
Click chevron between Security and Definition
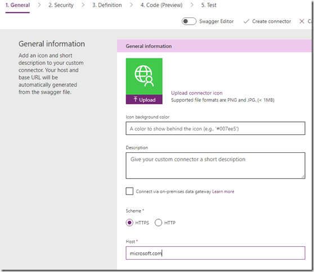[x=83, y=5]
